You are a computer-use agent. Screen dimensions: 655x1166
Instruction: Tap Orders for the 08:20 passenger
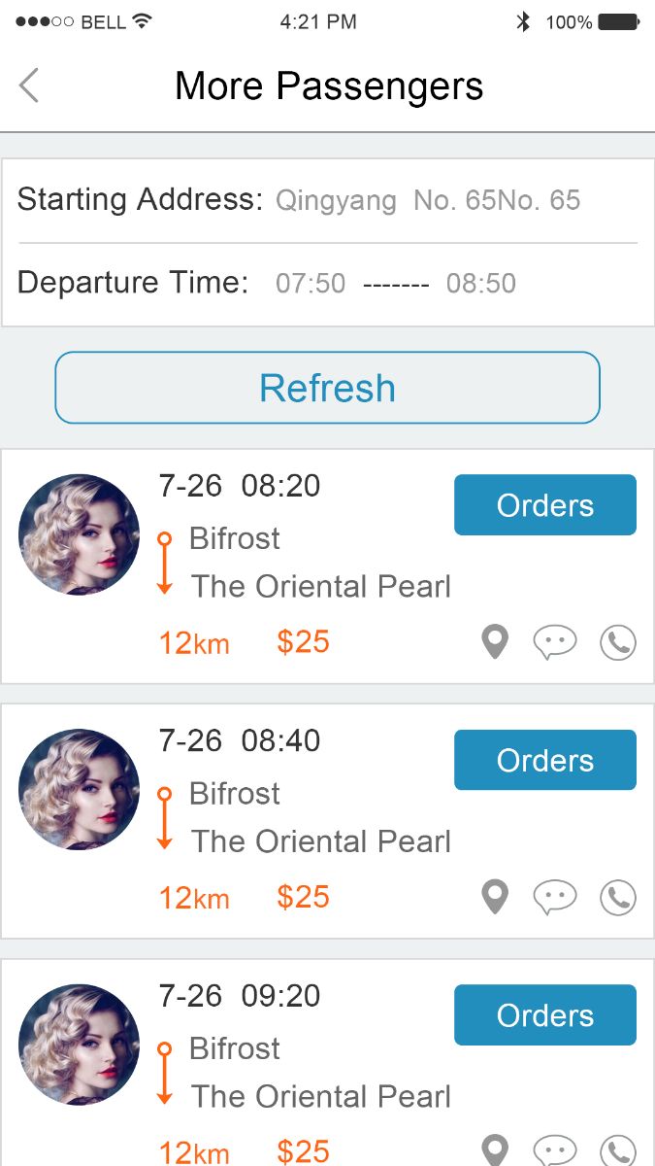point(544,505)
